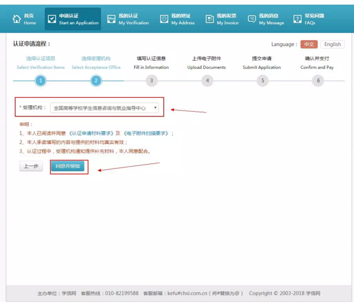This screenshot has width=354, height=303.
Task: Open the 电子附件扫描要求 link
Action: tap(146, 134)
